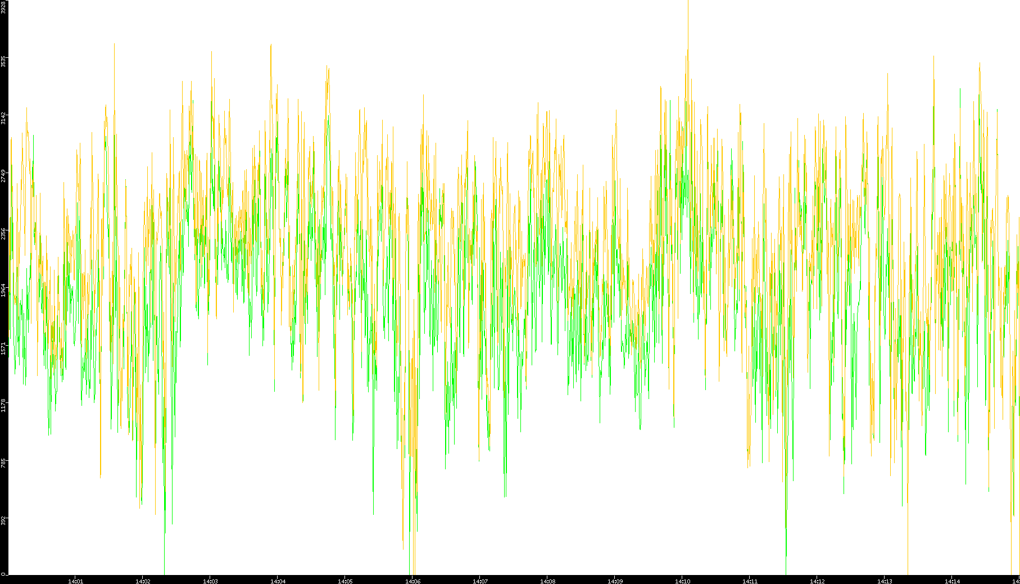Click the 3142 value on the vertical axis
This screenshot has height=584, width=1020.
pyautogui.click(x=3, y=119)
